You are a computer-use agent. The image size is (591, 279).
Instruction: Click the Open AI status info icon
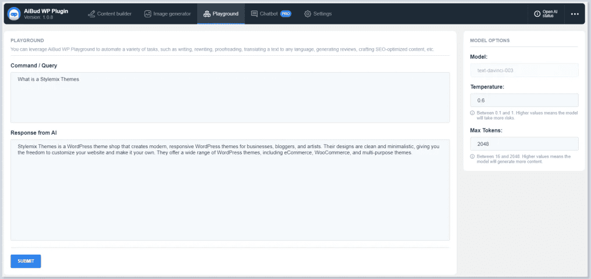pos(537,14)
